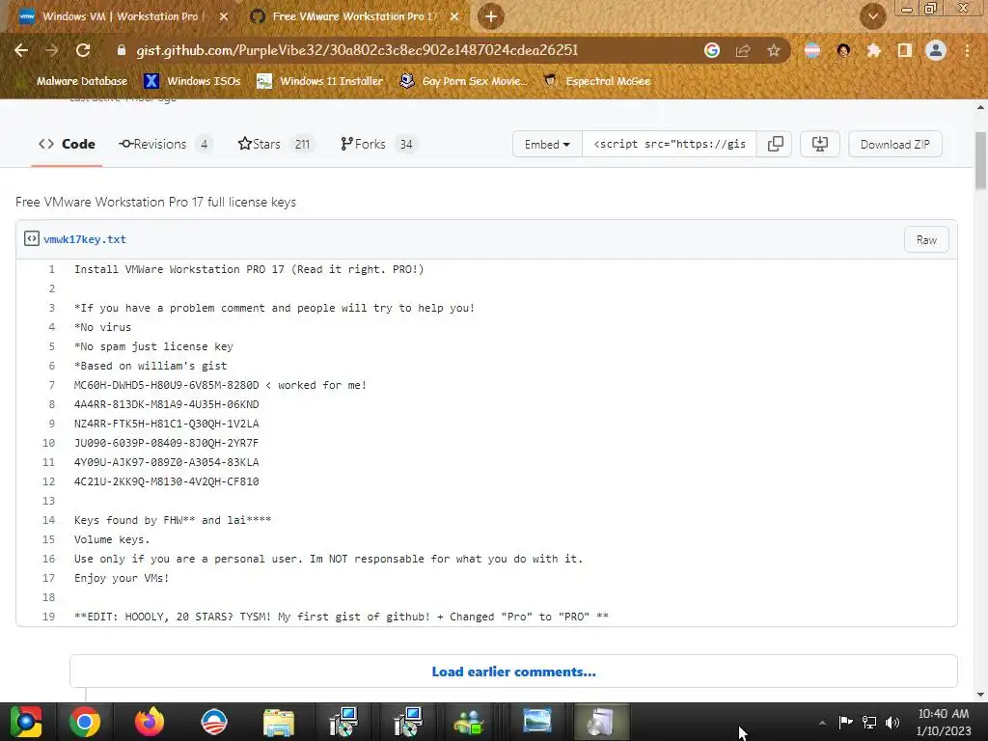Open the Forks tab
The height and width of the screenshot is (741, 988).
[x=377, y=145]
